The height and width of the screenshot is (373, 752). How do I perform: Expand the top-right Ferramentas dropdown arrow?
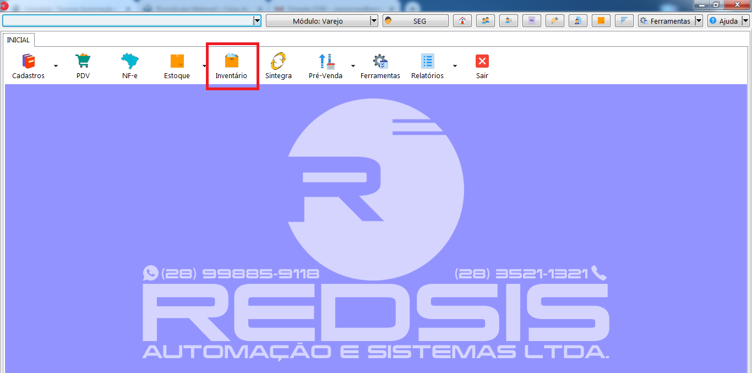699,21
